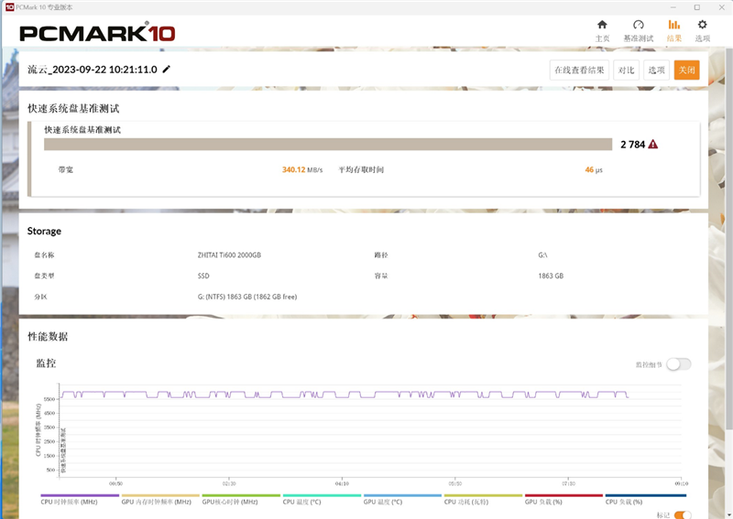The image size is (733, 519).
Task: Select the CPU power legend item
Action: click(483, 500)
